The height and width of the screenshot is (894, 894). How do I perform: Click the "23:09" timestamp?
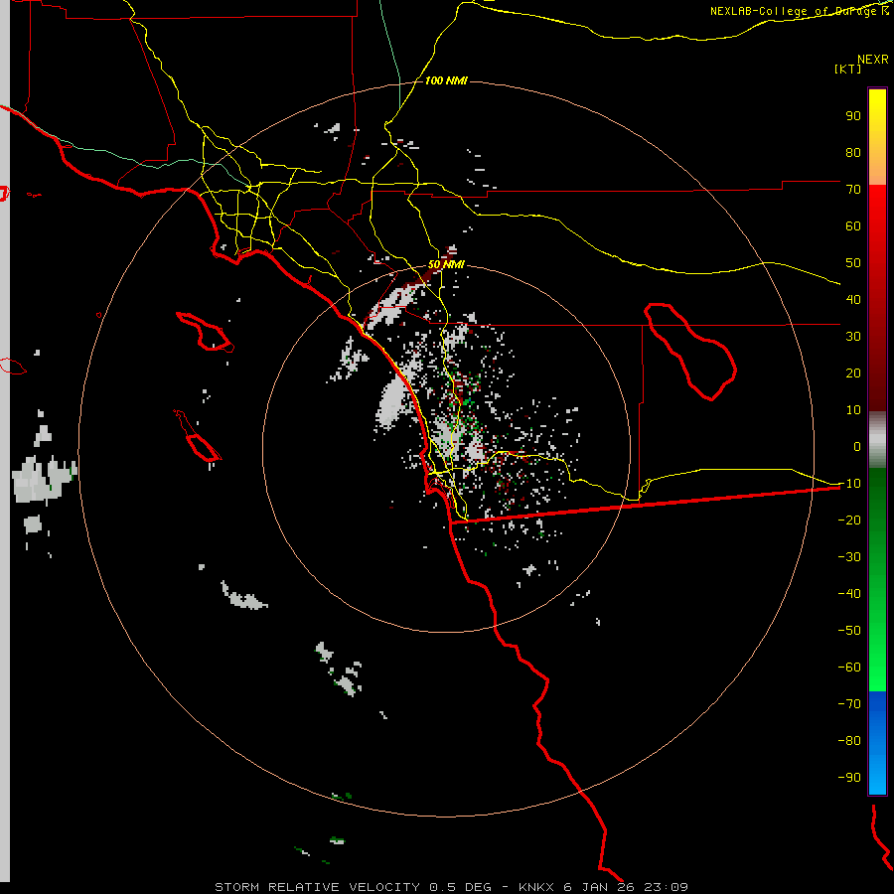point(666,887)
